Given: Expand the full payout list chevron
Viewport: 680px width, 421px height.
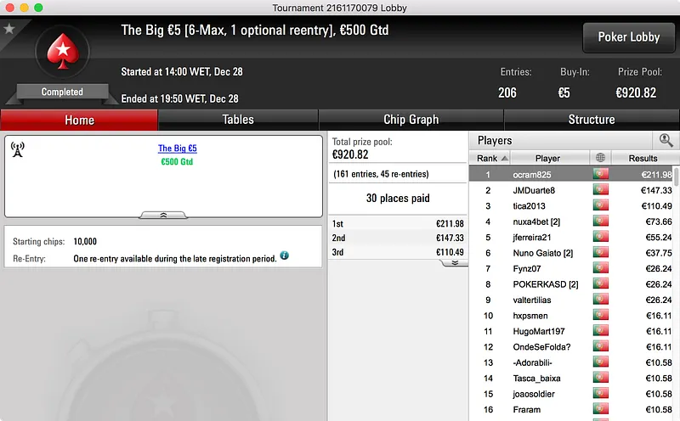Looking at the screenshot, I should pos(455,263).
